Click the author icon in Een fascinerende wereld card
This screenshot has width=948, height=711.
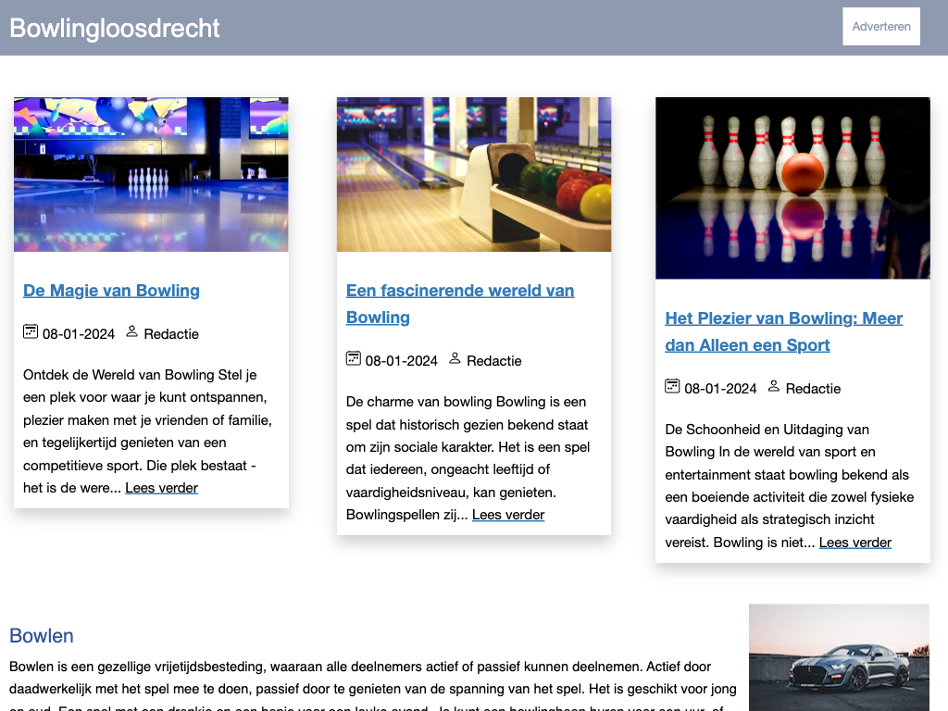pos(455,358)
